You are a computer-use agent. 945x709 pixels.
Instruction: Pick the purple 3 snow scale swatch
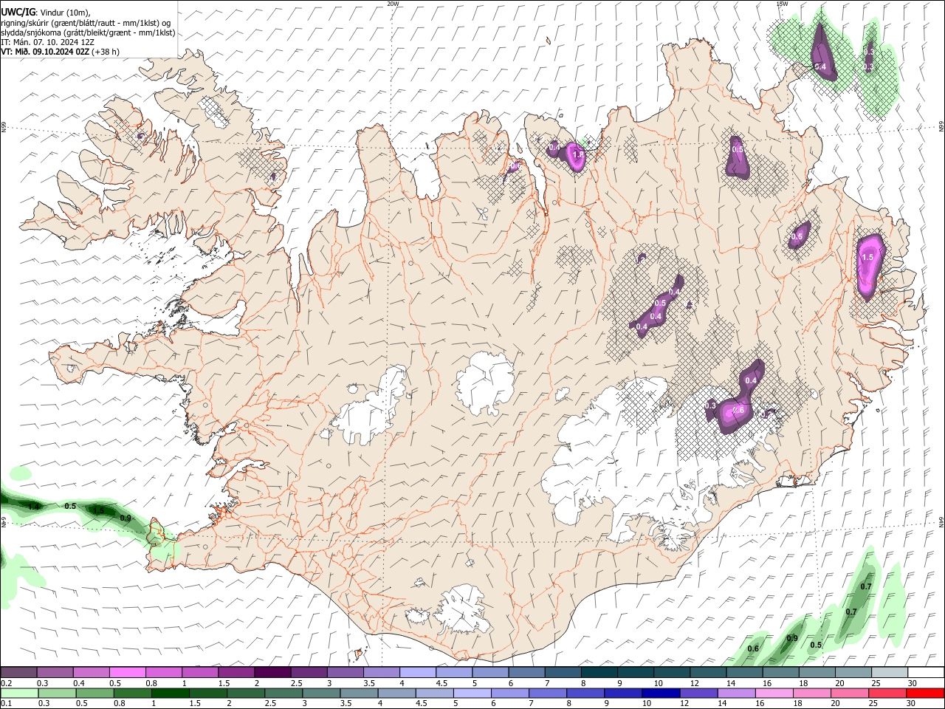pyautogui.click(x=344, y=672)
